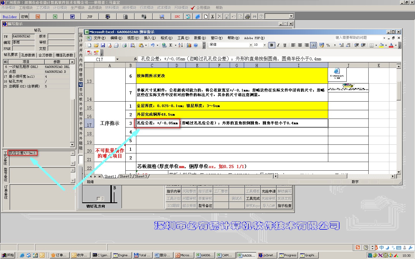Open the 公用模块 top menu
The height and width of the screenshot is (259, 415).
(203, 8)
